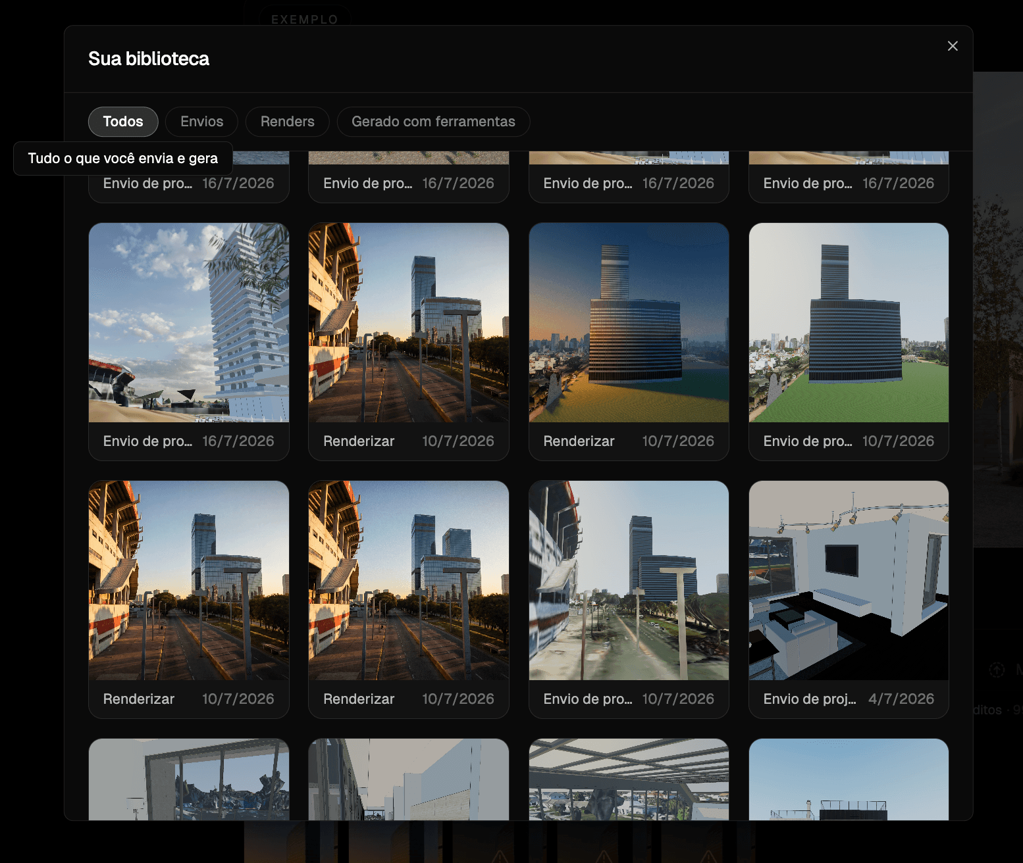Open the Renders tab

pos(287,122)
